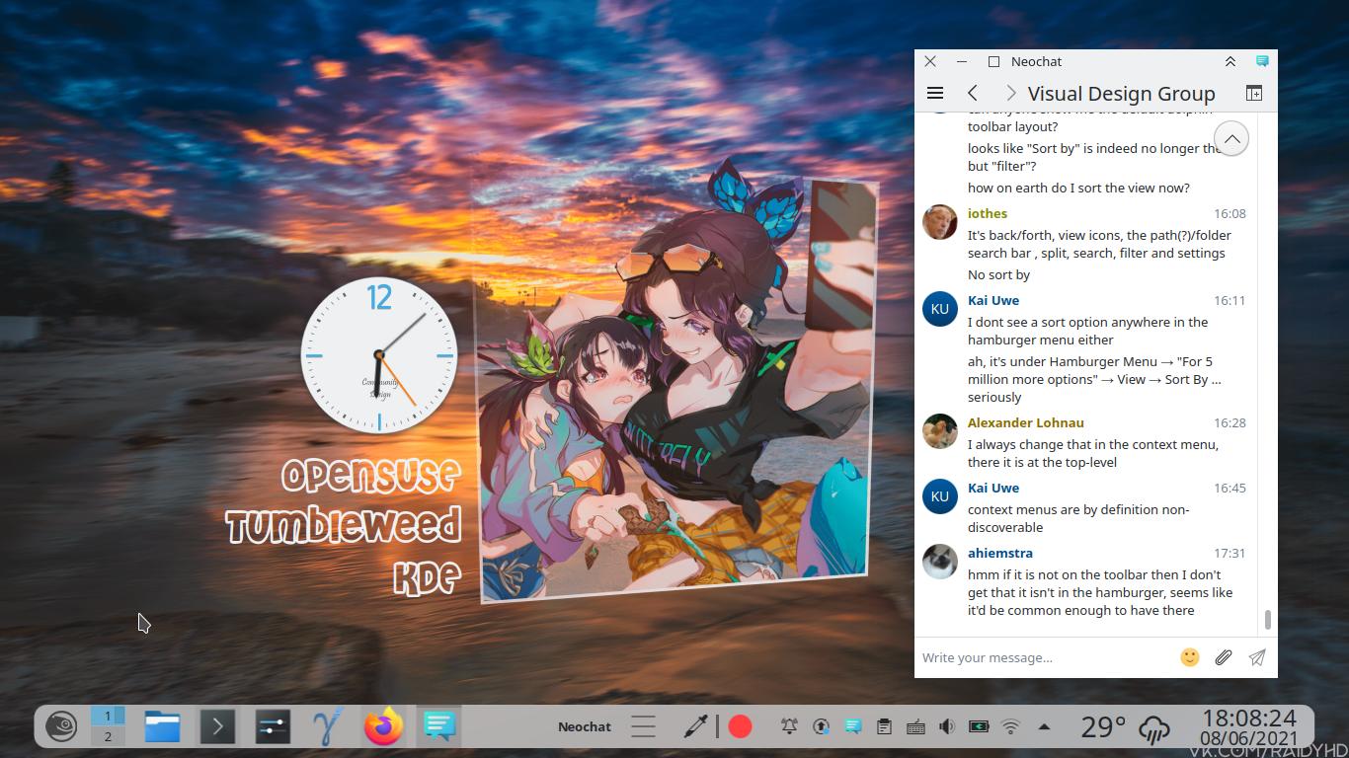1349x758 pixels.
Task: Open the Neochat window menu in the panel
Action: click(585, 726)
